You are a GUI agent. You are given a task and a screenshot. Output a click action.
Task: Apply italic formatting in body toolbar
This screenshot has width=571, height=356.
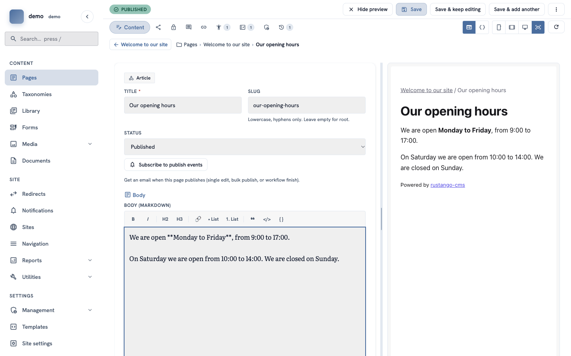148,219
